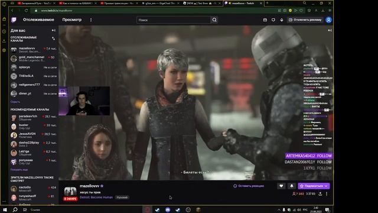Open browser tab search magnifier icon

tap(305, 3)
